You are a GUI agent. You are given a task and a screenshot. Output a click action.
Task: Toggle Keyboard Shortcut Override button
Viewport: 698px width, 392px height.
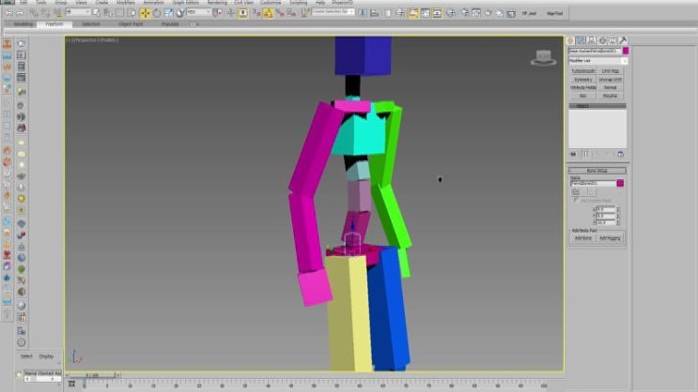pos(242,13)
